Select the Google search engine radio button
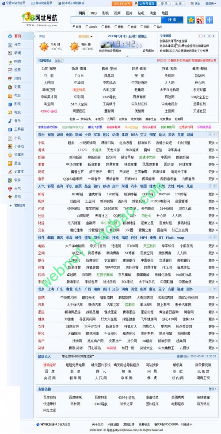The height and width of the screenshot is (434, 221). [x=87, y=27]
